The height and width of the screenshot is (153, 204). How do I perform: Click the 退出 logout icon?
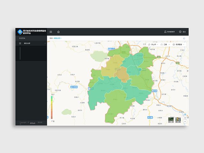tap(180, 32)
